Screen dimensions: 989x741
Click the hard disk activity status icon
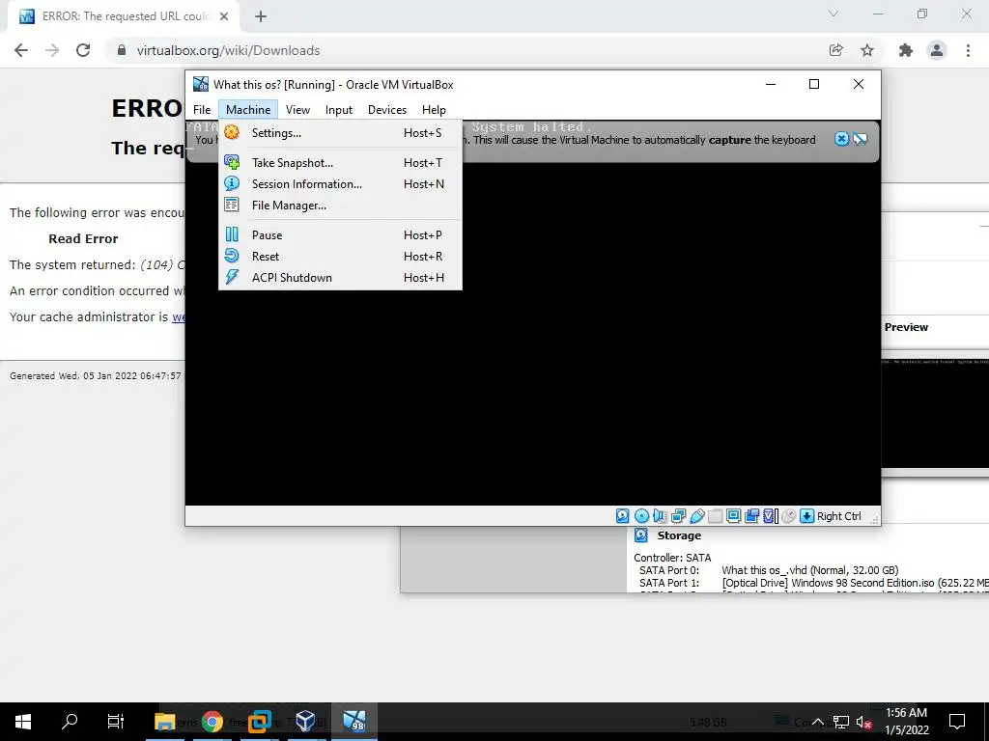(x=623, y=516)
